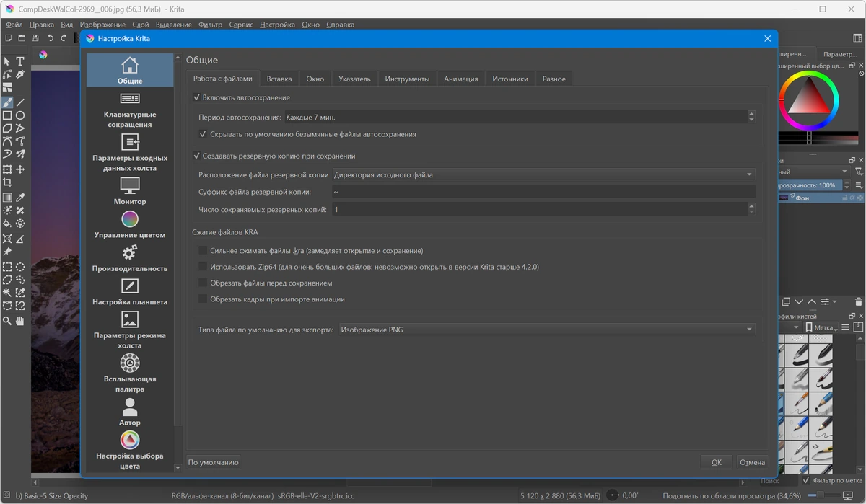Select the Crop tool
The image size is (866, 504).
[x=7, y=183]
